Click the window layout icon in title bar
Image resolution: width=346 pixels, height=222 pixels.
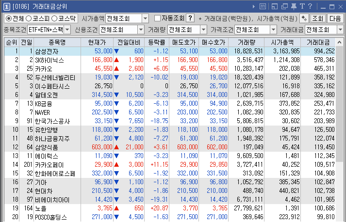click(x=275, y=6)
